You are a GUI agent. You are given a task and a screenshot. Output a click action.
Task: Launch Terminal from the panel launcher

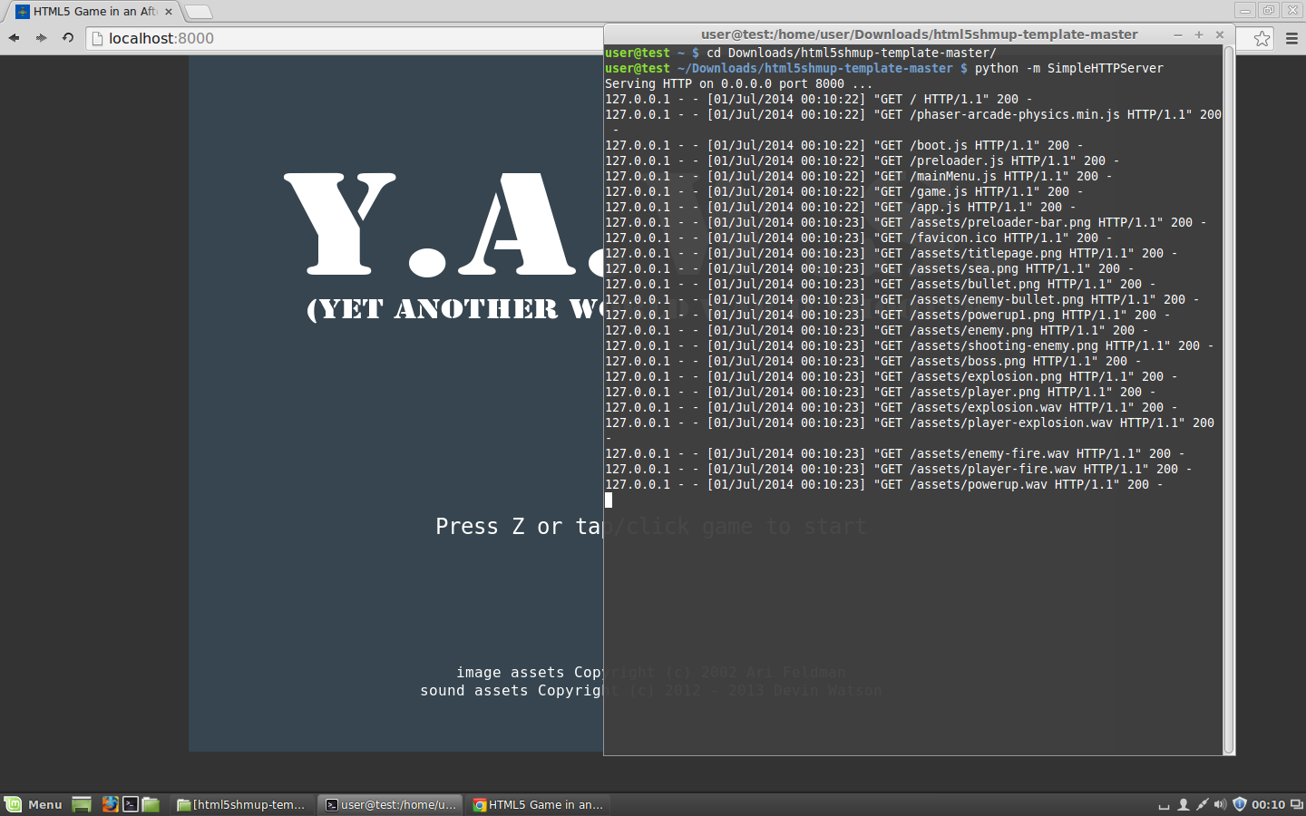pyautogui.click(x=131, y=804)
